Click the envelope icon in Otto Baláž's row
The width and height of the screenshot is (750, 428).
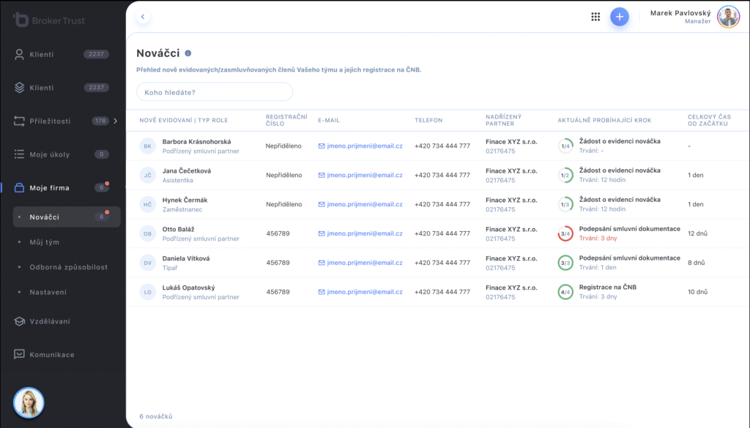(x=322, y=233)
